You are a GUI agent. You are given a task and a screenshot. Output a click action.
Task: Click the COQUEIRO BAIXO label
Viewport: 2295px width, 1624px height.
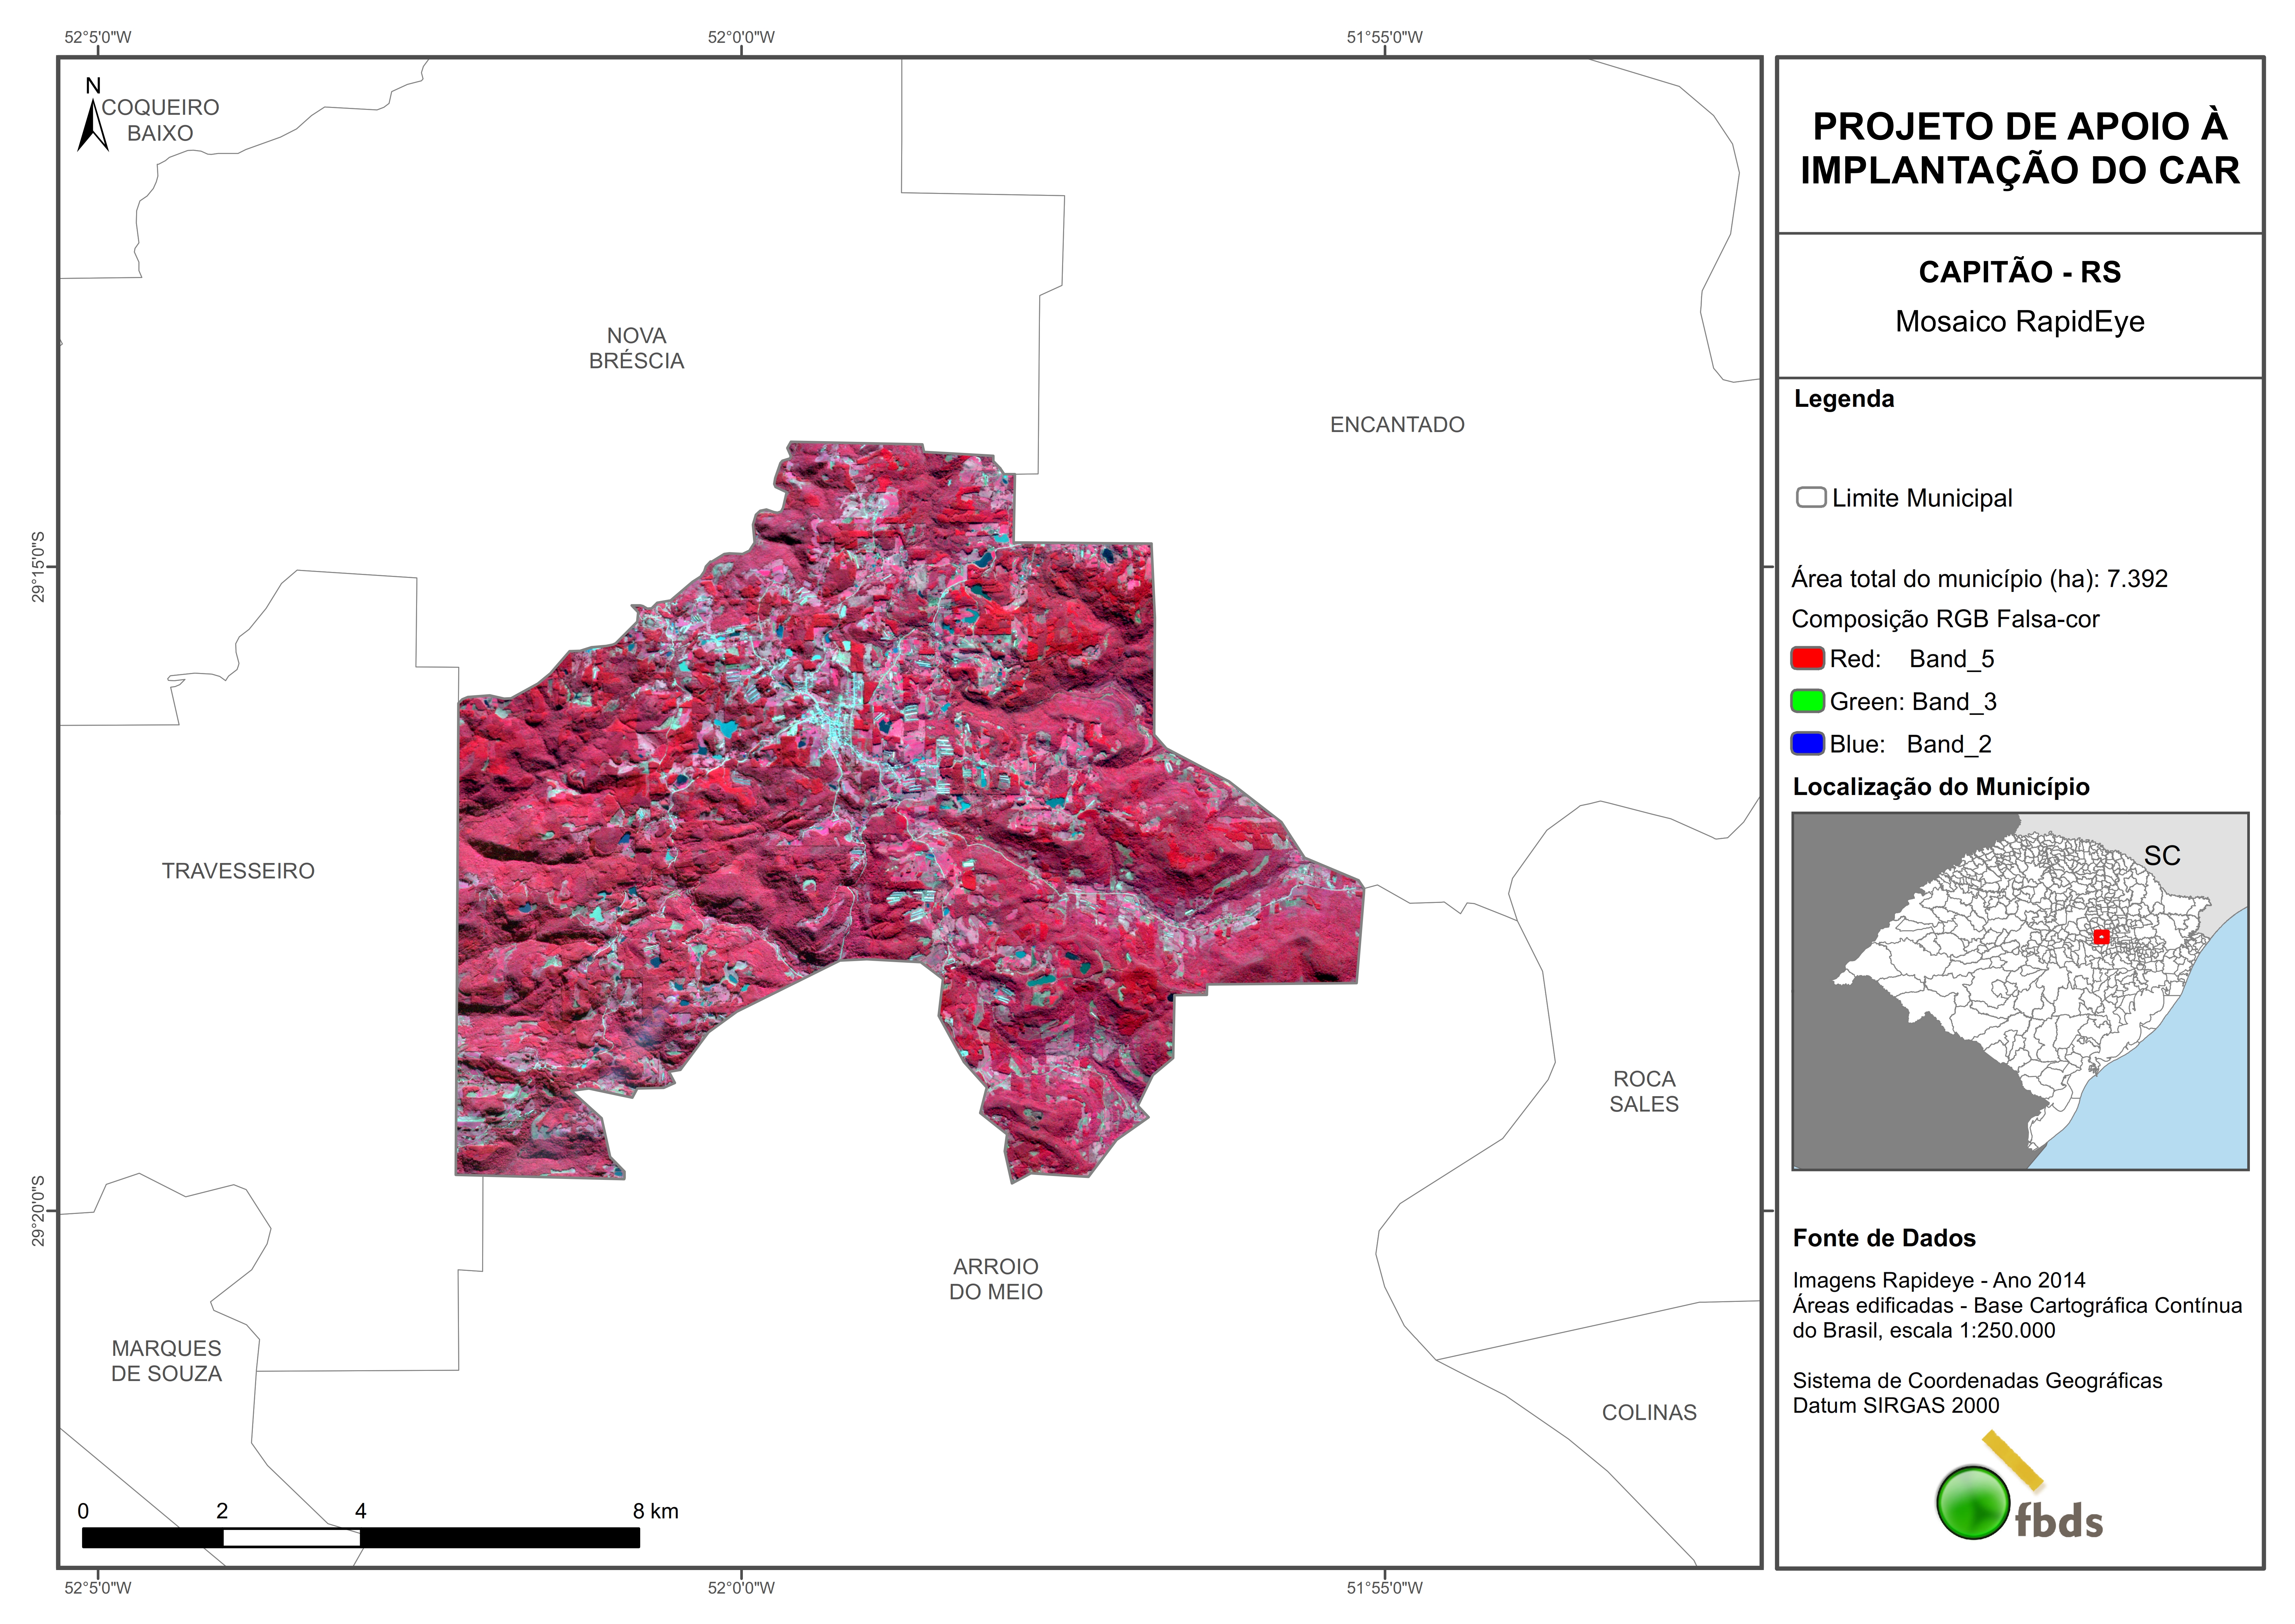[160, 120]
